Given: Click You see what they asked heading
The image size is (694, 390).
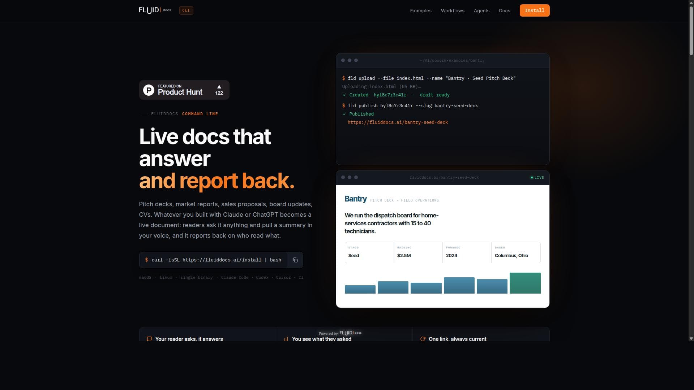Looking at the screenshot, I should click(x=322, y=339).
